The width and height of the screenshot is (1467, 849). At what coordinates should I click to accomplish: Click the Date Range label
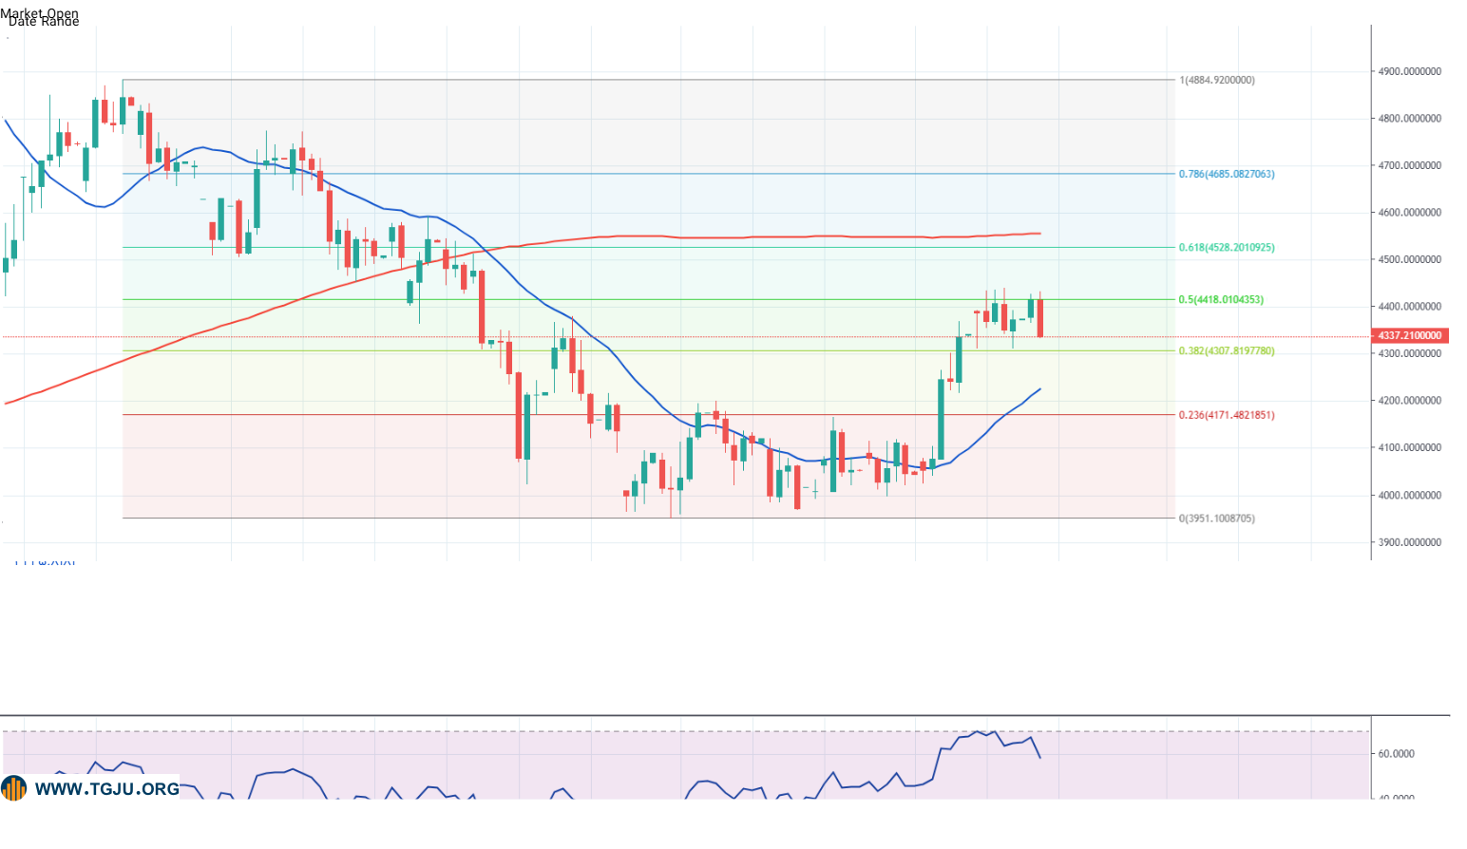click(44, 22)
